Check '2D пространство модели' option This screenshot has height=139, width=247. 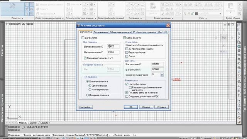pos(127,49)
